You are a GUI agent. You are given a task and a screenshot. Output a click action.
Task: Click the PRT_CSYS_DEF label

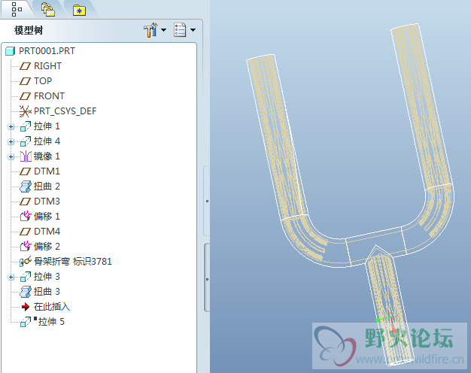click(x=65, y=111)
